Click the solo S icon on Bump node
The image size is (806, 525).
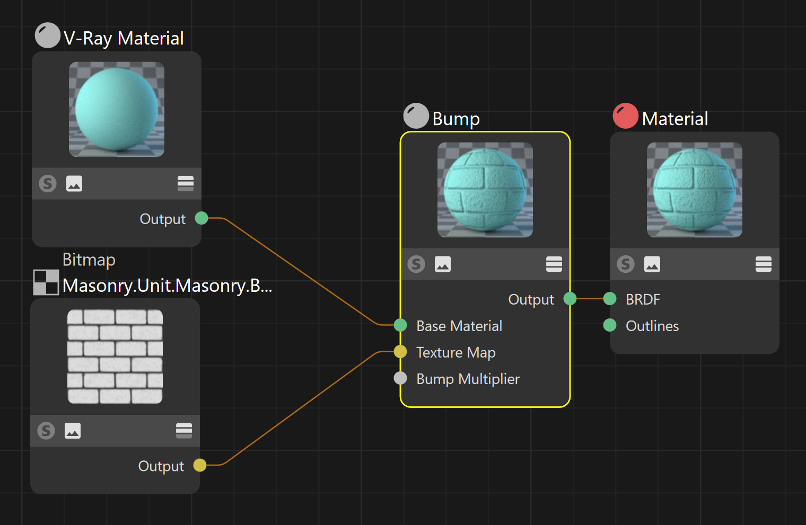tap(416, 264)
